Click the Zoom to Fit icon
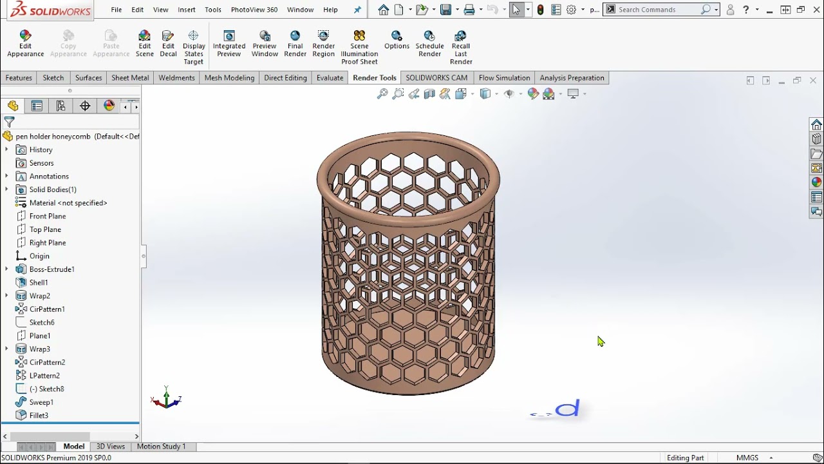 click(382, 94)
